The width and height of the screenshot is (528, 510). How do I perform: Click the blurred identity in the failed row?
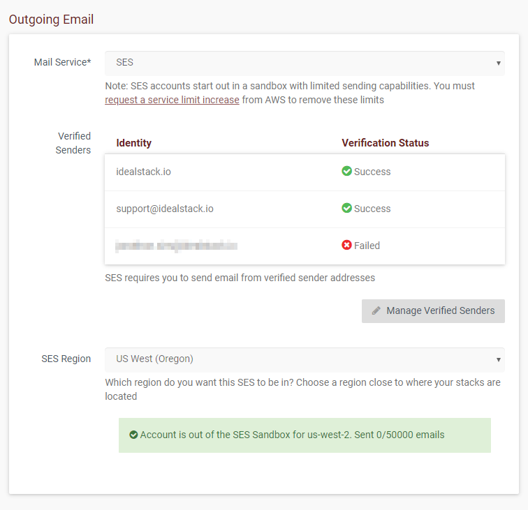coord(176,246)
